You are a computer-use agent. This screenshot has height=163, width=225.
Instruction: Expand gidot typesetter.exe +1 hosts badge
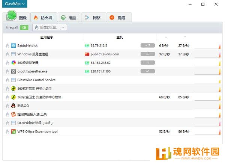pos(148,71)
